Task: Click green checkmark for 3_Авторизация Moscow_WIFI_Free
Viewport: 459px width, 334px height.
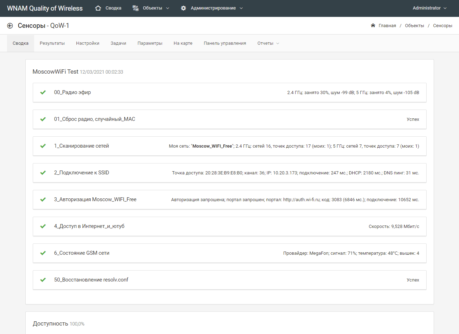Action: (x=43, y=199)
